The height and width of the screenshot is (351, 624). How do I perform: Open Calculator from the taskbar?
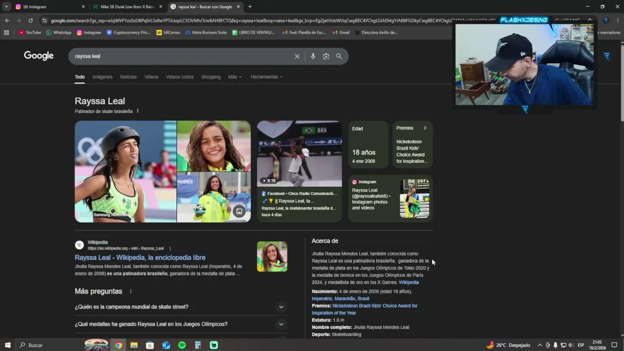tap(198, 345)
